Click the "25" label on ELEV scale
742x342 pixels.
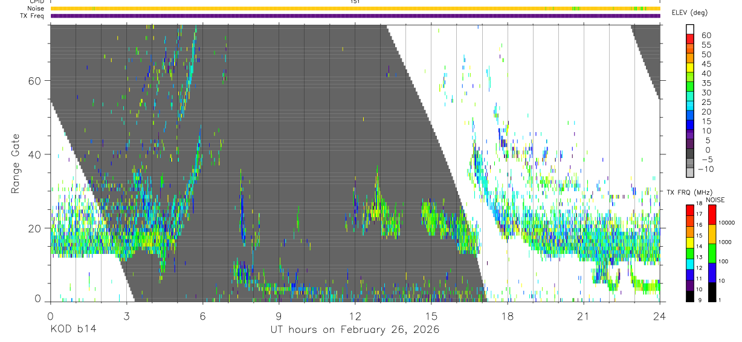click(x=706, y=103)
